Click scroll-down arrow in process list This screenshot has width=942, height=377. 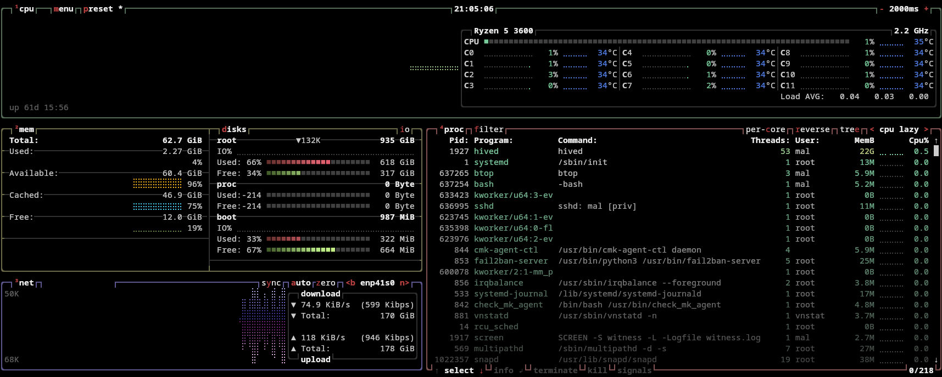(936, 360)
